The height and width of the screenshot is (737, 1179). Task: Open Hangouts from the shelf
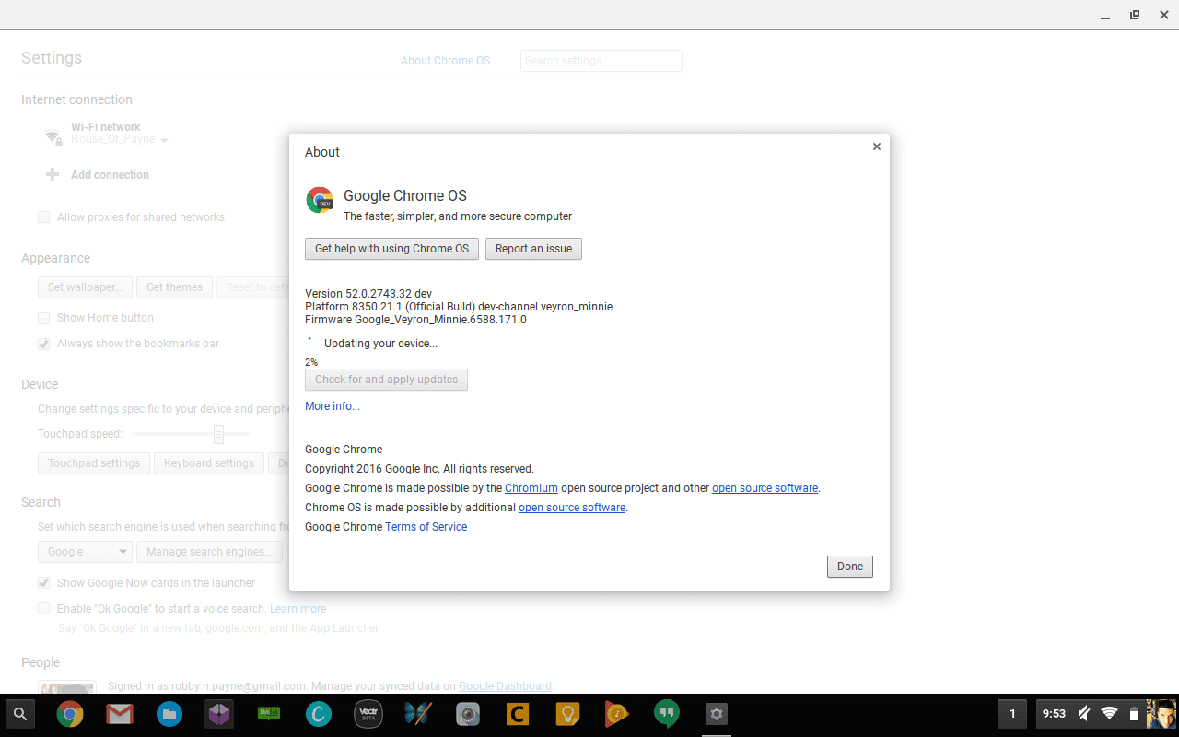coord(667,714)
